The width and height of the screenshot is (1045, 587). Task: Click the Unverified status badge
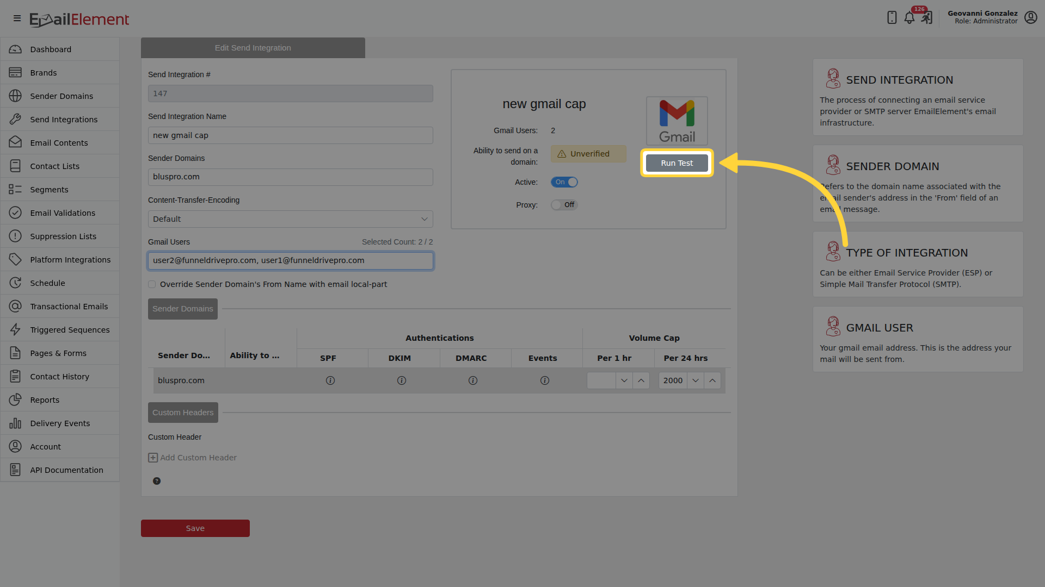(588, 154)
